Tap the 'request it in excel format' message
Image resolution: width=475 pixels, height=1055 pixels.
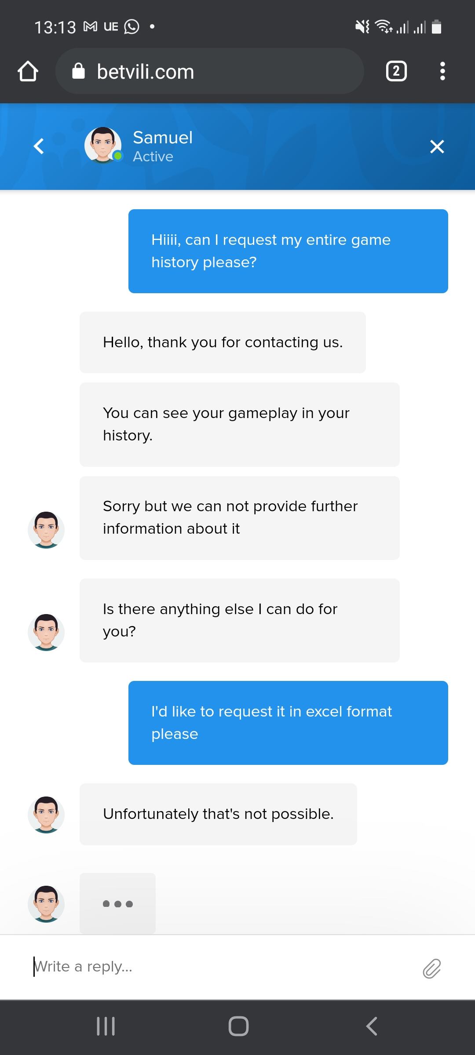tap(288, 723)
